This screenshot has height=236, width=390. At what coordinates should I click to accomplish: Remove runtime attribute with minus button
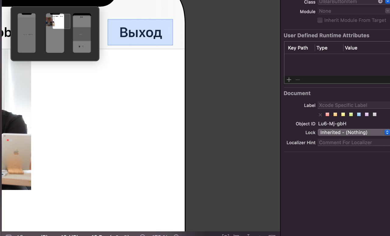click(x=298, y=80)
